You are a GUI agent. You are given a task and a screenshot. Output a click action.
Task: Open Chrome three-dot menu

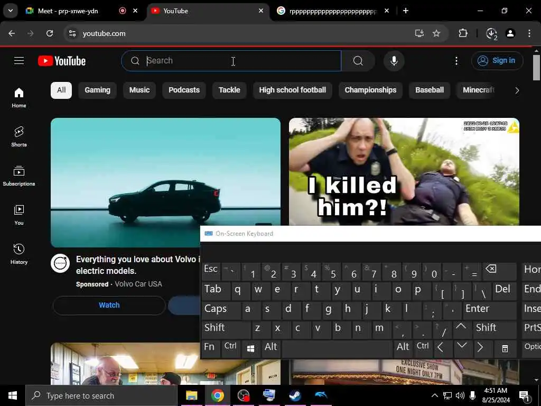[529, 33]
